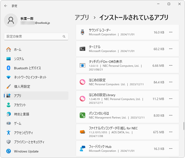Click the 設定 window title text
This screenshot has height=158, width=185.
[14, 6]
